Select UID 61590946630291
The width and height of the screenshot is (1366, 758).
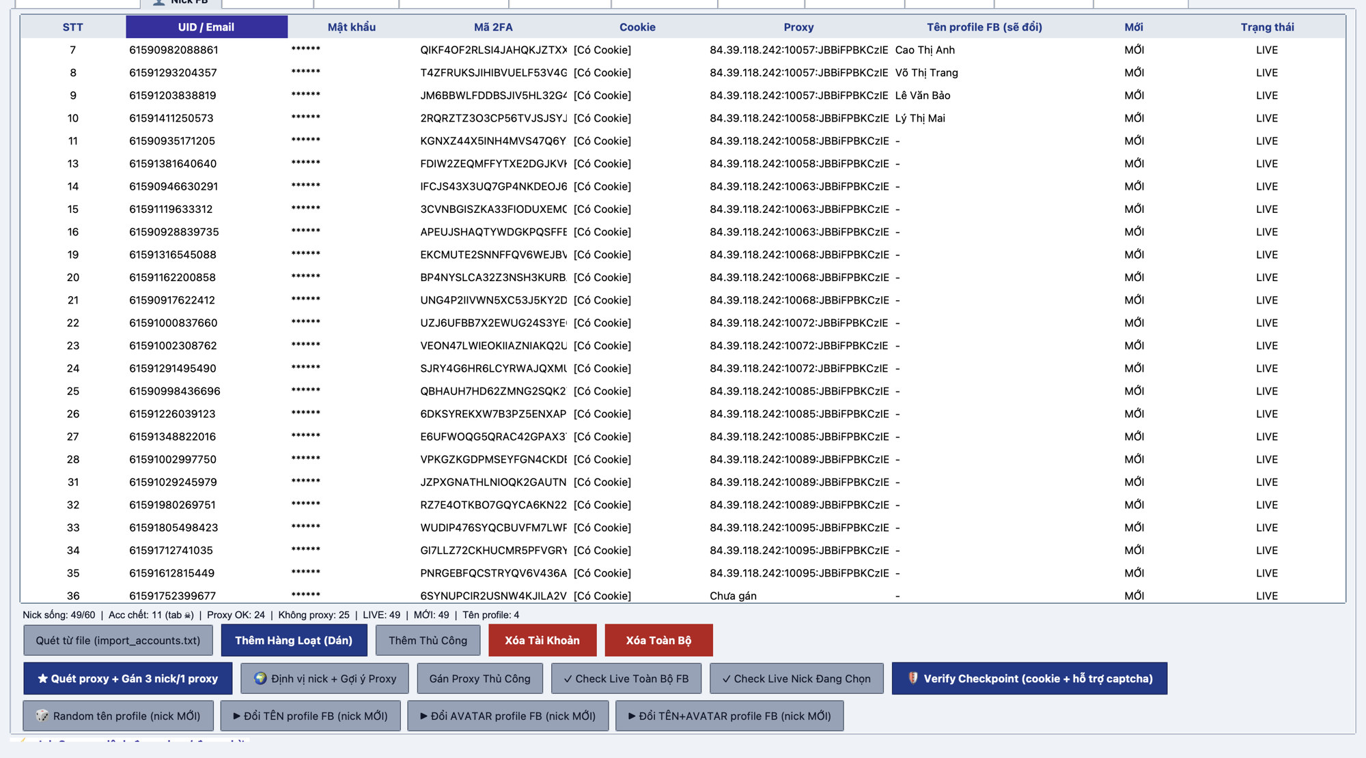(173, 186)
